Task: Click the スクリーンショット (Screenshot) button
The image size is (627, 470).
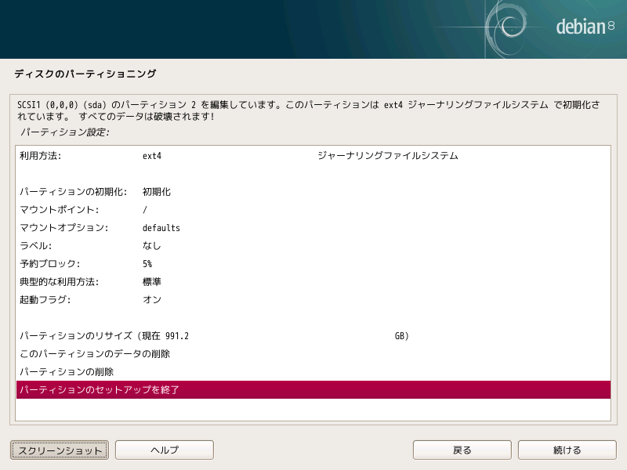Action: (59, 450)
